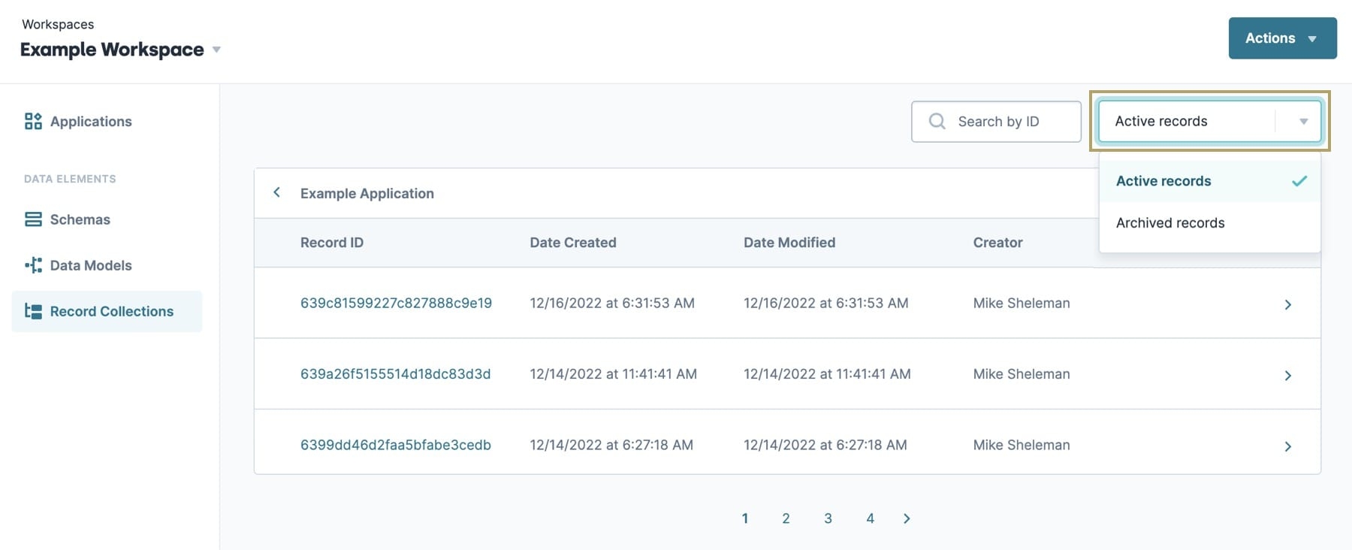
Task: Click the Search by ID field
Action: point(996,121)
